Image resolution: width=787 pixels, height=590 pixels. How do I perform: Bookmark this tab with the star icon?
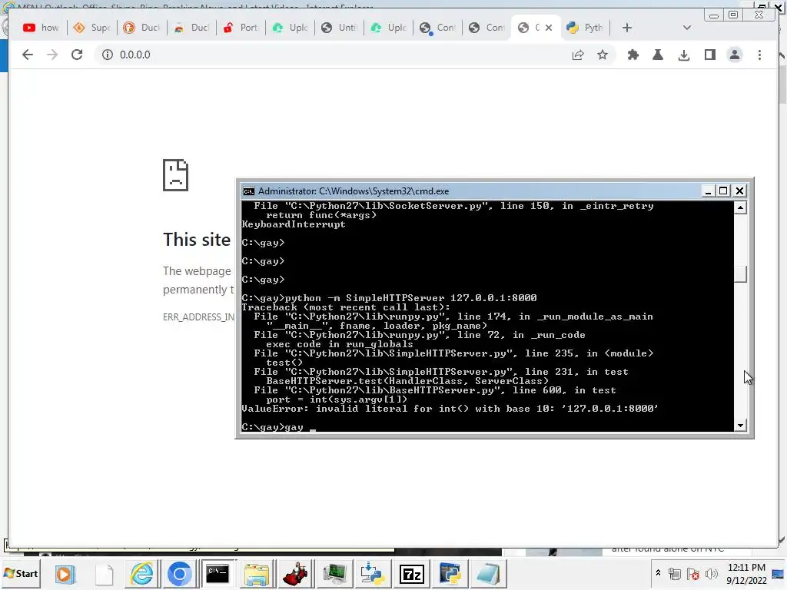tap(603, 55)
